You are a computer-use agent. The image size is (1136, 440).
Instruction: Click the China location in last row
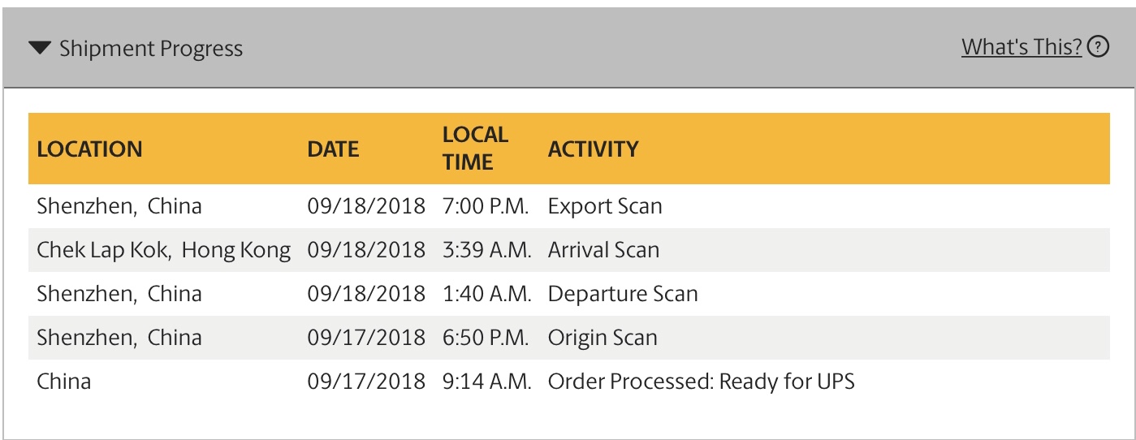tap(64, 382)
